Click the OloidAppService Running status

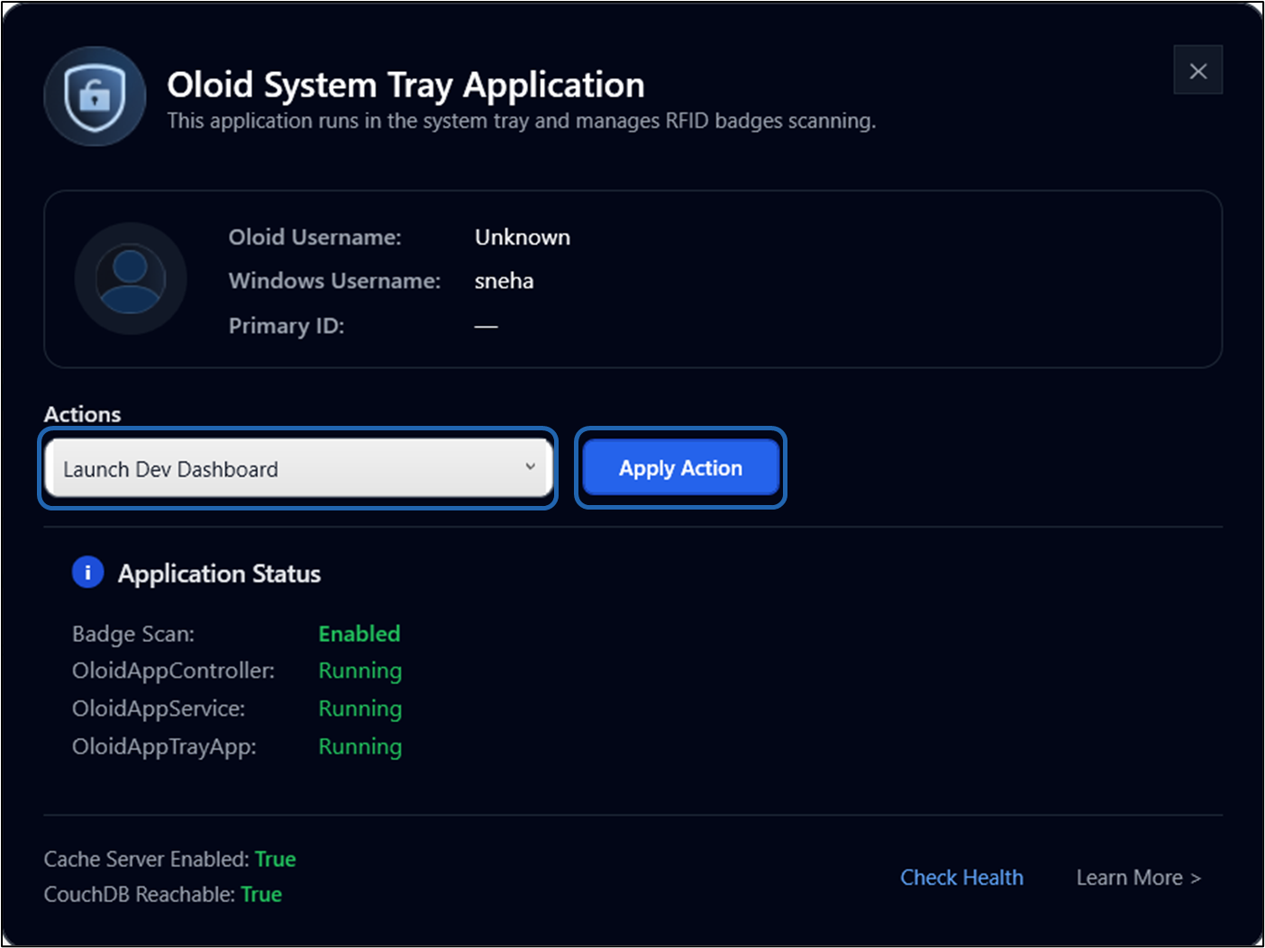(360, 709)
